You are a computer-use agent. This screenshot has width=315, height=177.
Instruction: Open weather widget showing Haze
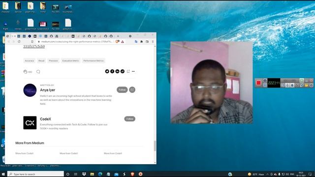tap(256, 174)
